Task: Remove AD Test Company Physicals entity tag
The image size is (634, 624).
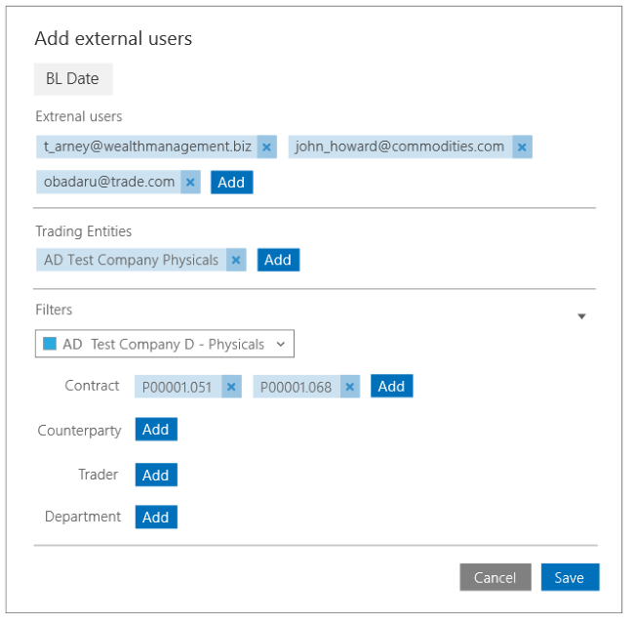Action: (236, 260)
